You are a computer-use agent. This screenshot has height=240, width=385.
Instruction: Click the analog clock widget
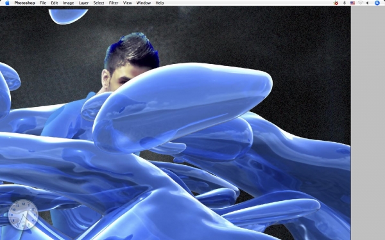pyautogui.click(x=23, y=214)
